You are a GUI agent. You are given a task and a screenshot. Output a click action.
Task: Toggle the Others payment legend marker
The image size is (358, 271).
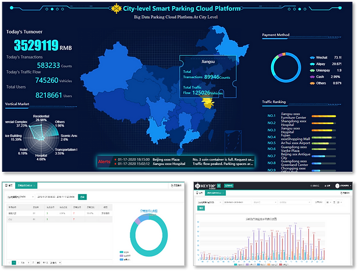pyautogui.click(x=312, y=83)
